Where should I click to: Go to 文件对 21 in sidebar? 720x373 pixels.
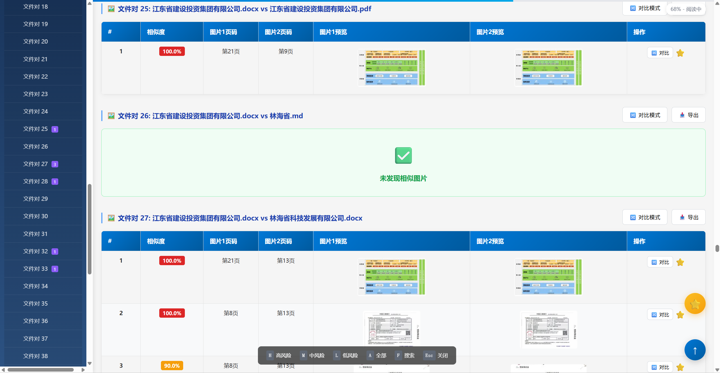pyautogui.click(x=43, y=59)
